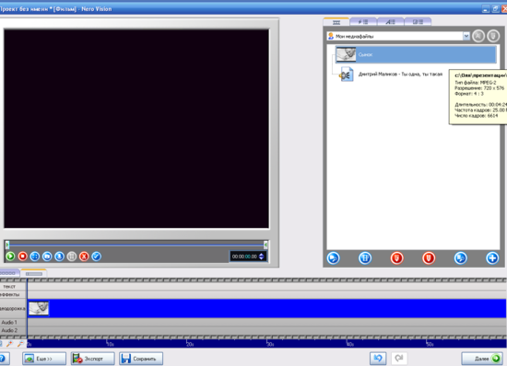Select the 'Сынок' video item in the media list
The image size is (507, 366).
(416, 54)
